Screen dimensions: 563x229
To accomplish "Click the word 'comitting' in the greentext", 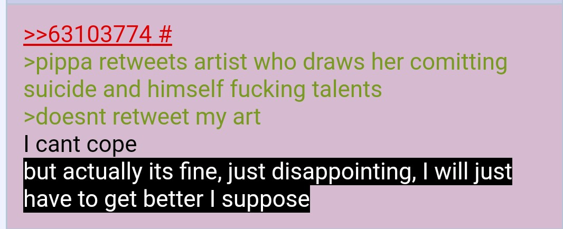I will (x=458, y=63).
